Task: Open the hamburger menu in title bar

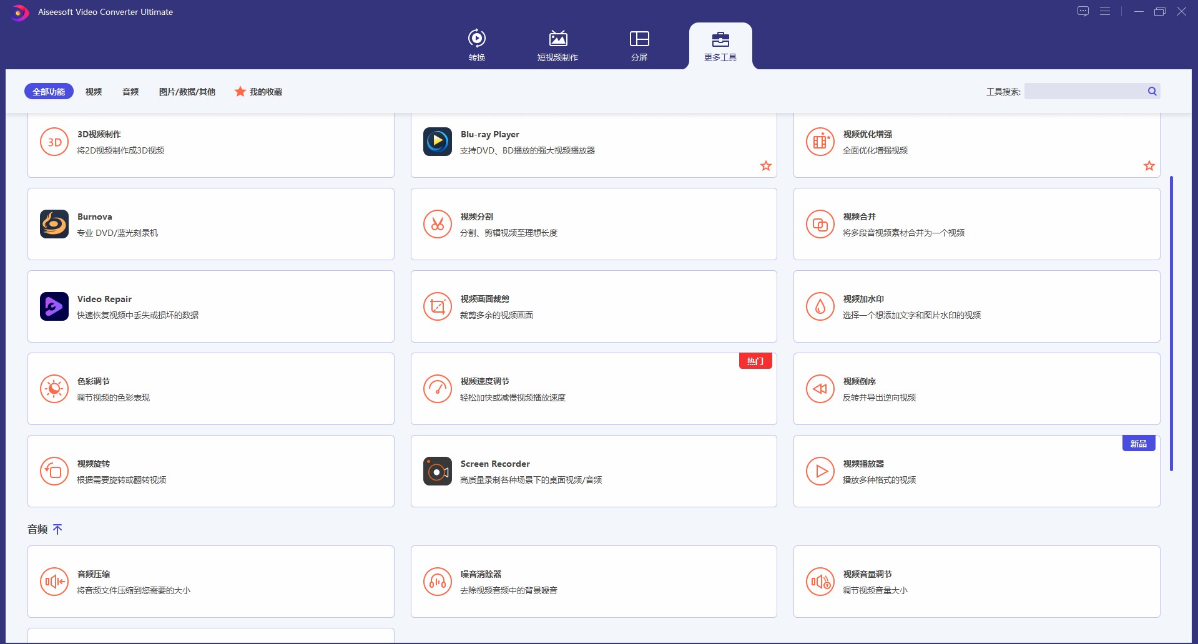Action: pyautogui.click(x=1105, y=11)
